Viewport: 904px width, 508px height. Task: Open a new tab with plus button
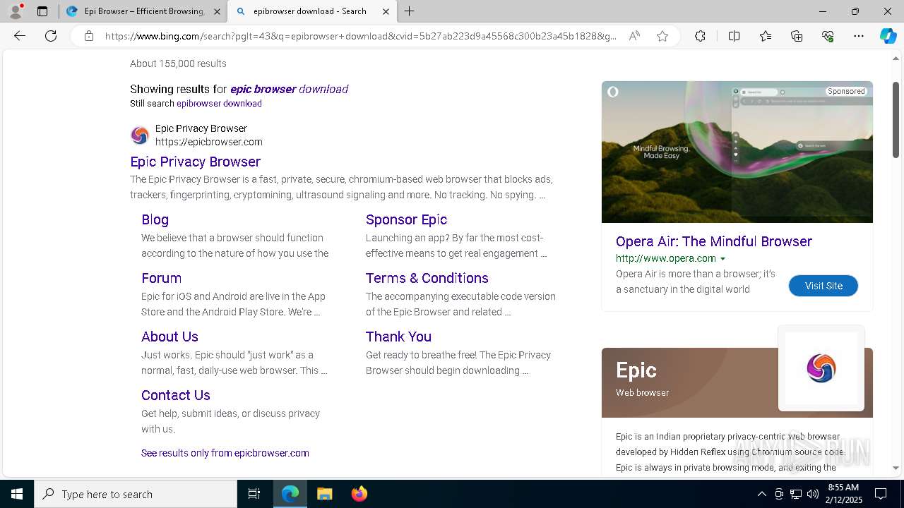tap(410, 11)
